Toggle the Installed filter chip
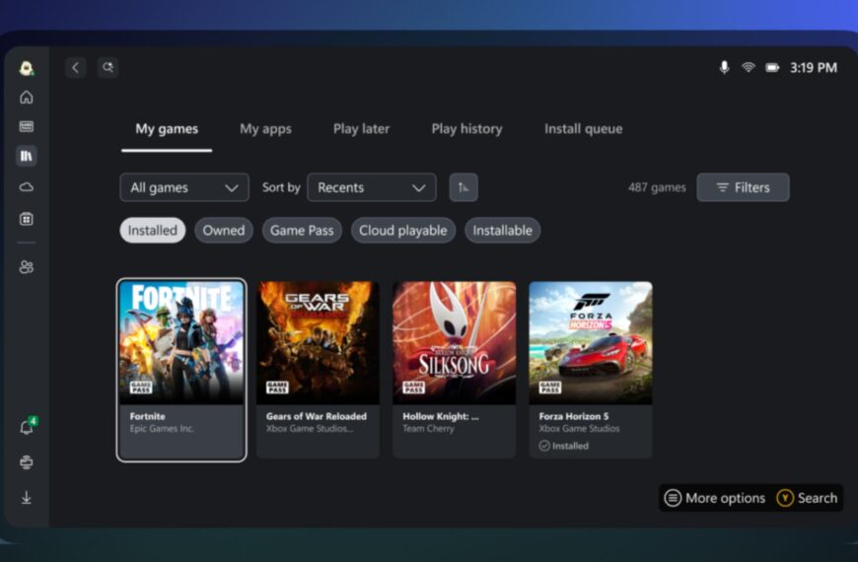This screenshot has height=562, width=858. [x=153, y=231]
